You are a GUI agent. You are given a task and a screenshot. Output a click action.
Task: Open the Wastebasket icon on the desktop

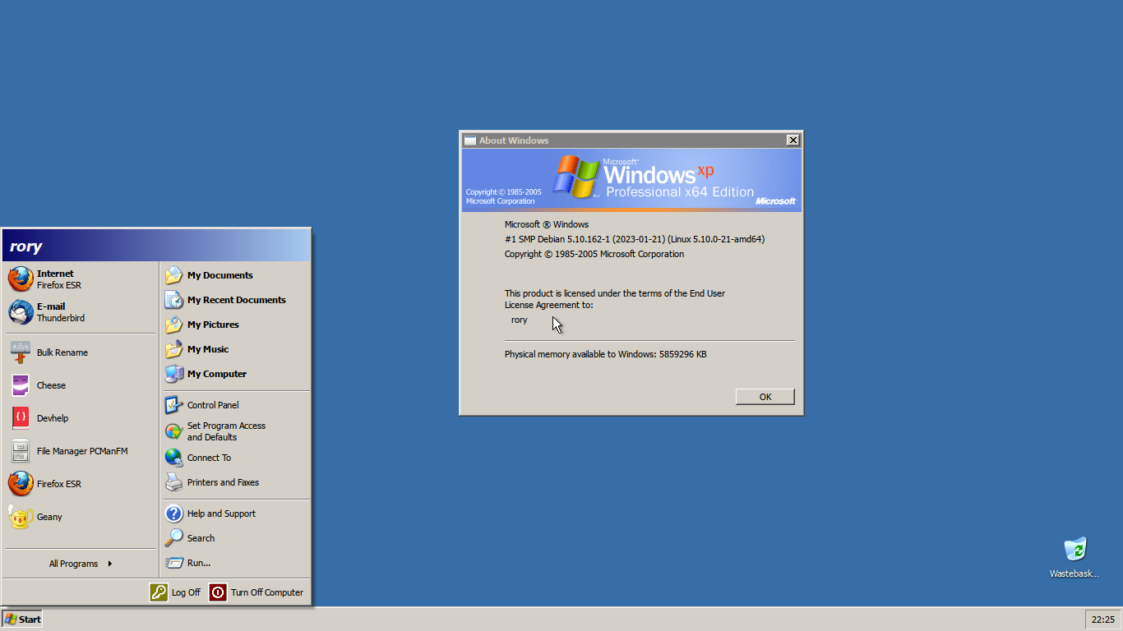1074,549
